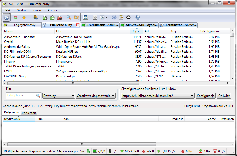Screen dimensions: 237x156
Task: Open Favorite Hubs via the star icon
Action: pyautogui.click(x=24, y=17)
